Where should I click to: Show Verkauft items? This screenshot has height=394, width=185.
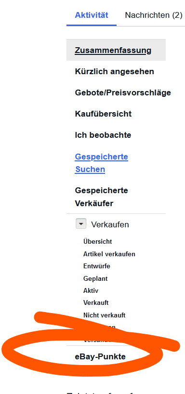pyautogui.click(x=96, y=303)
